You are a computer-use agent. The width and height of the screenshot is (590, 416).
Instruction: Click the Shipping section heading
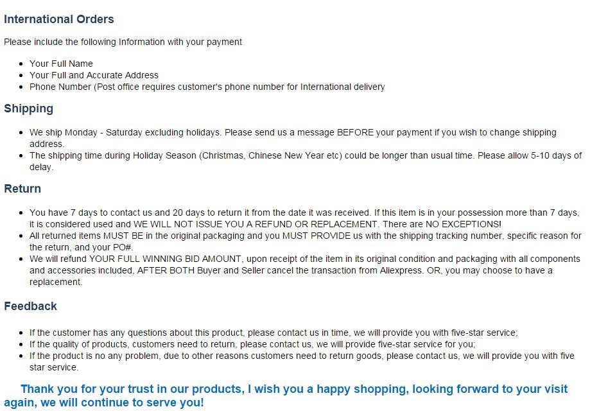pyautogui.click(x=28, y=108)
